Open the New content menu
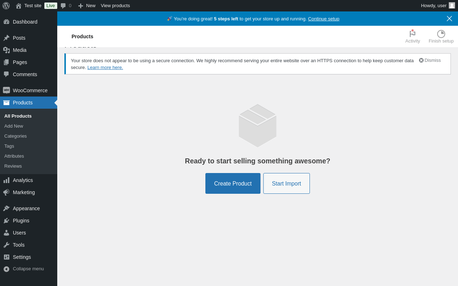The height and width of the screenshot is (286, 458). [87, 6]
